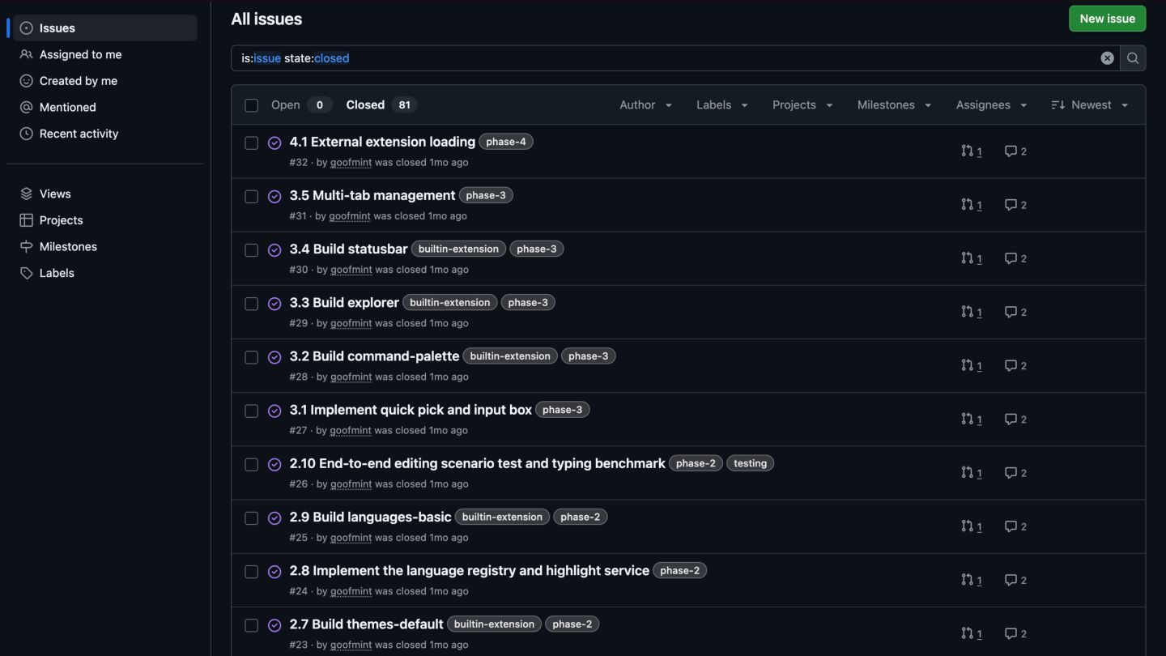Expand the Author filter dropdown
Image resolution: width=1166 pixels, height=656 pixels.
click(x=645, y=105)
